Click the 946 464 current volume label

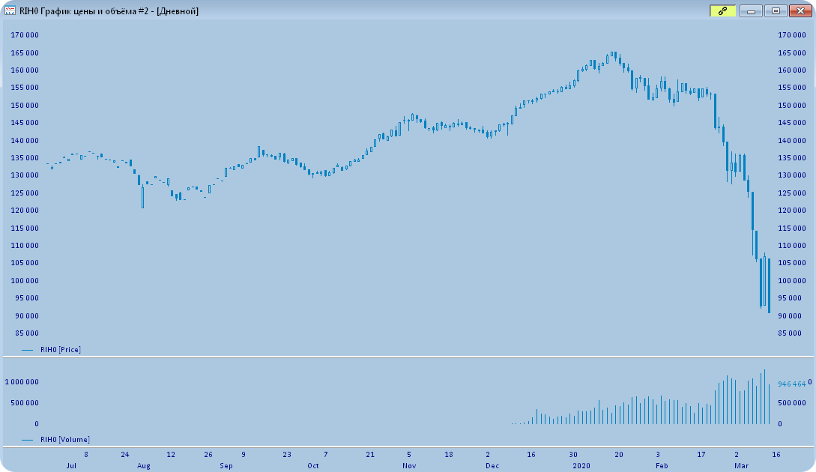click(x=791, y=384)
